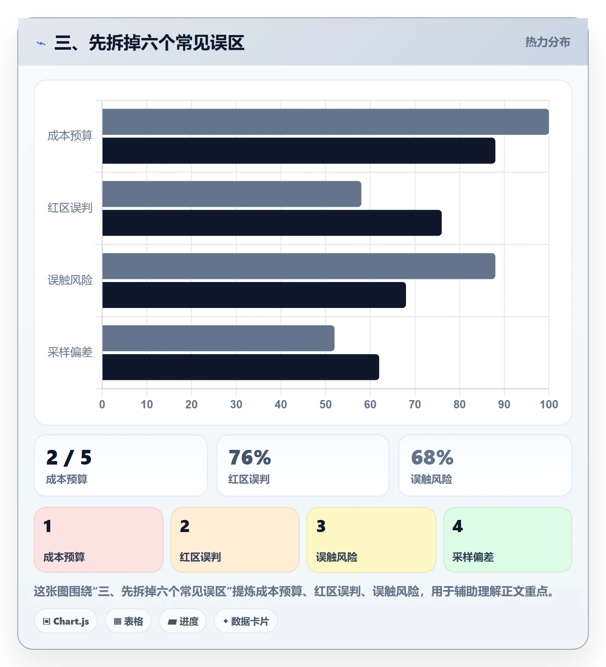This screenshot has height=667, width=606.
Task: Click the gray 红区误判 bar reaching 58
Action: (x=232, y=194)
